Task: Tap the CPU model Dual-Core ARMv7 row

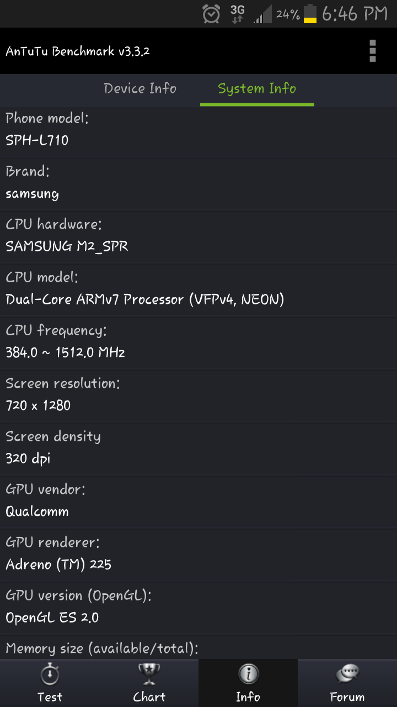Action: click(x=198, y=289)
